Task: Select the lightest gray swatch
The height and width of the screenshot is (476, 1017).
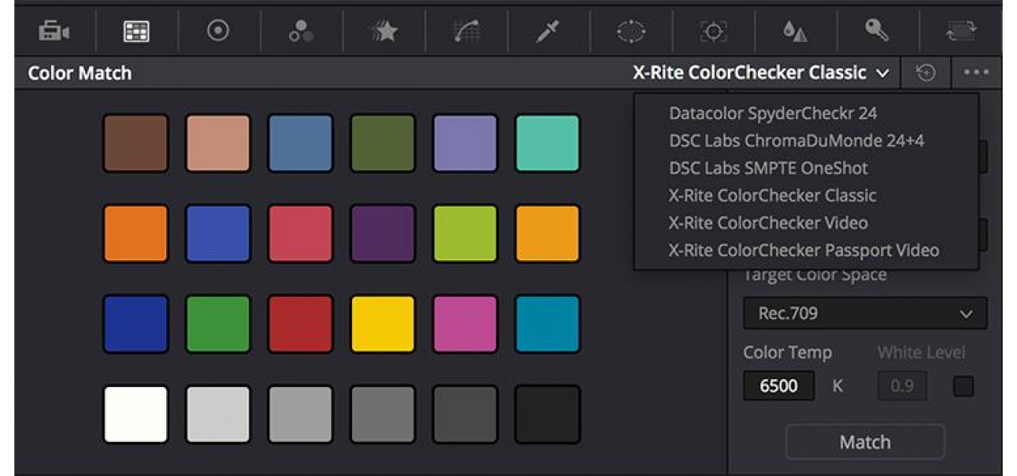Action: tap(218, 414)
